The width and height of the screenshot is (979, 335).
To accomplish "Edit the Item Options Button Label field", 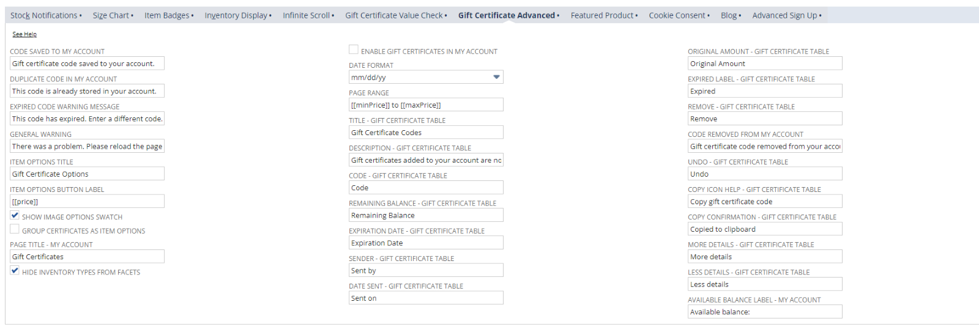I will pyautogui.click(x=87, y=202).
